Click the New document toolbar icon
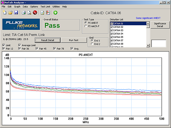 [x=4, y=13]
